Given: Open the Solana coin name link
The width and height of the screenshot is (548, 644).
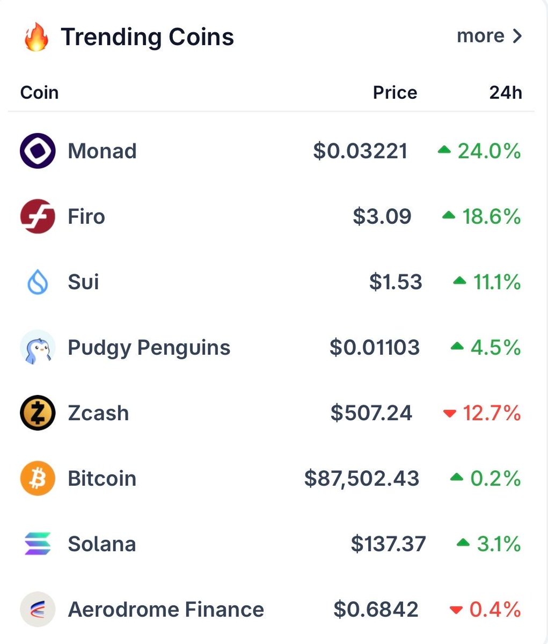Looking at the screenshot, I should tap(101, 544).
